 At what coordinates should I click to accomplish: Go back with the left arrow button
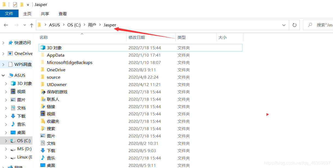point(6,25)
